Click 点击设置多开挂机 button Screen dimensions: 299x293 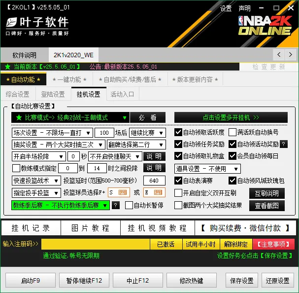click(x=231, y=117)
